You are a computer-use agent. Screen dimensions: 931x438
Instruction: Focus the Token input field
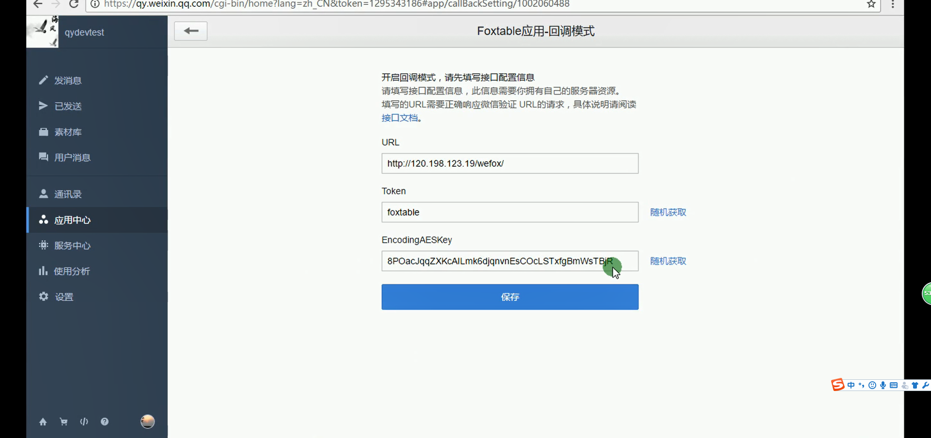pyautogui.click(x=510, y=212)
